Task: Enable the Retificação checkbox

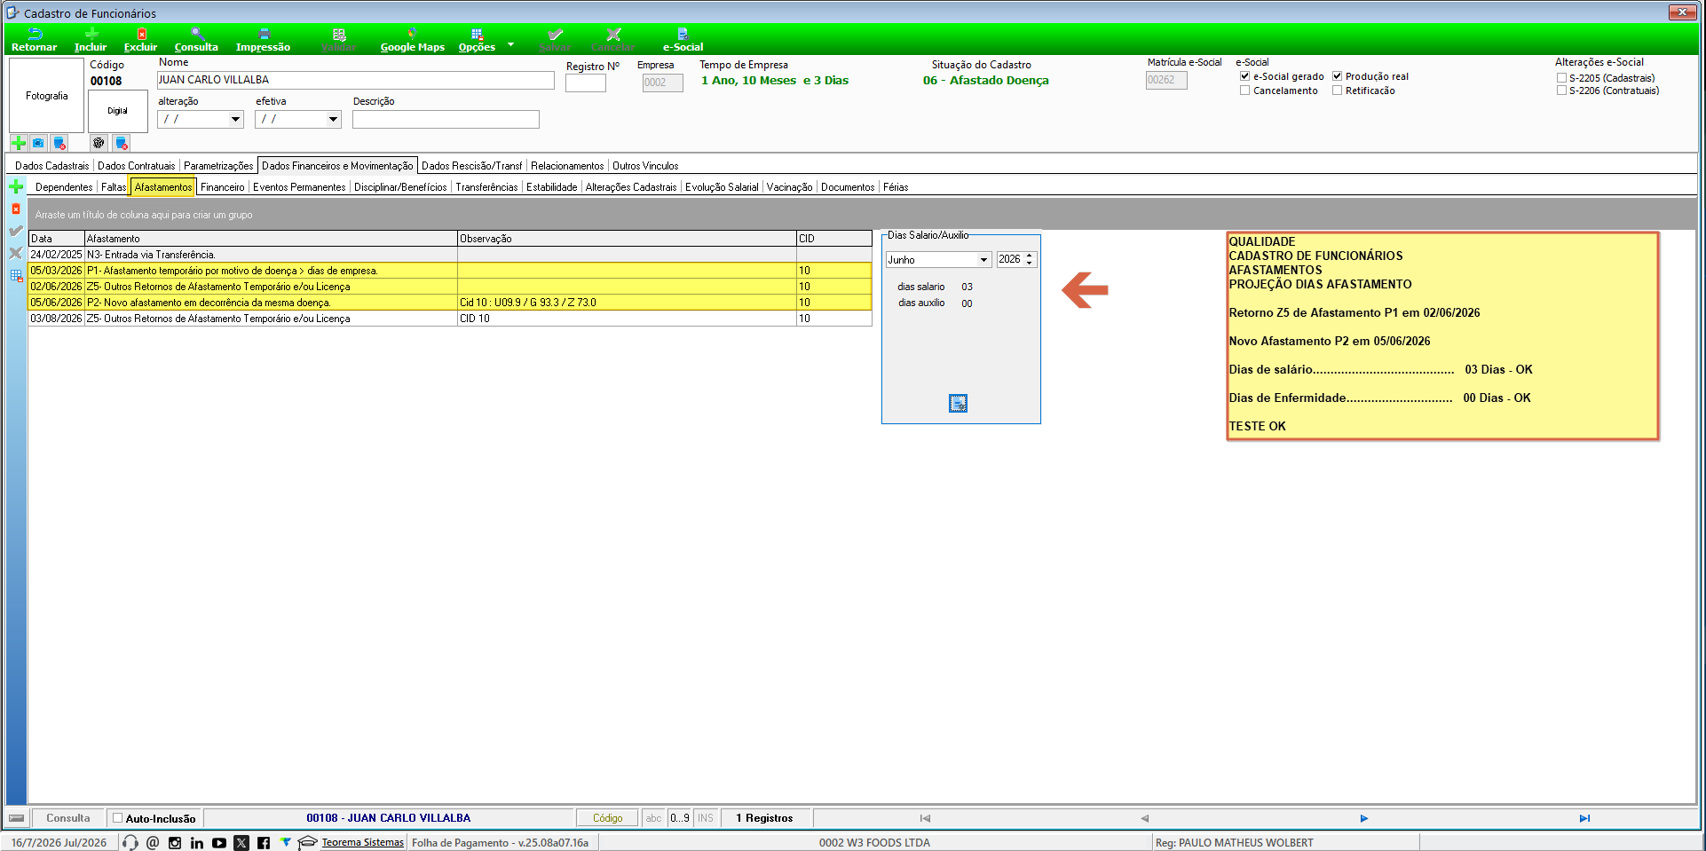Action: (1338, 91)
